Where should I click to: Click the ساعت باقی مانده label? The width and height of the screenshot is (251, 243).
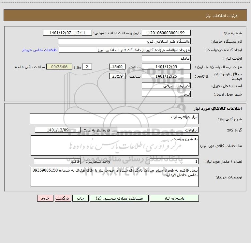coord(30,67)
